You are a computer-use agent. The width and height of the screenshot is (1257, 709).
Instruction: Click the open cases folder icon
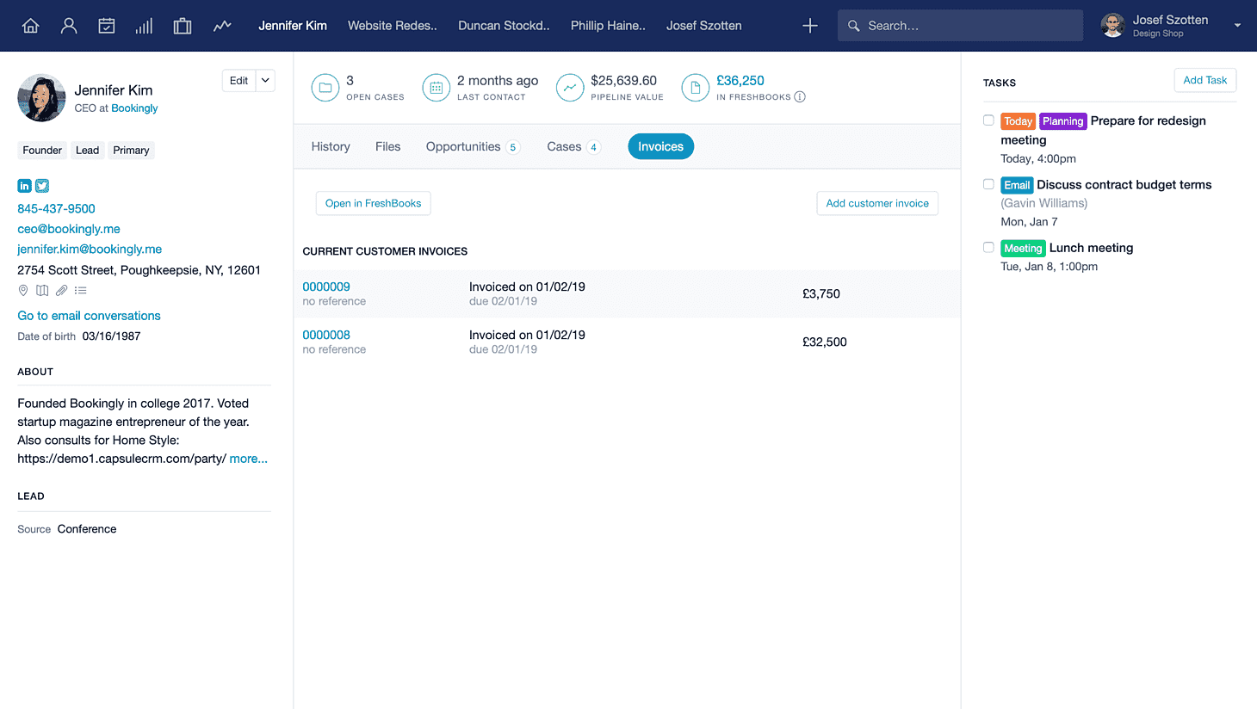[x=325, y=88]
